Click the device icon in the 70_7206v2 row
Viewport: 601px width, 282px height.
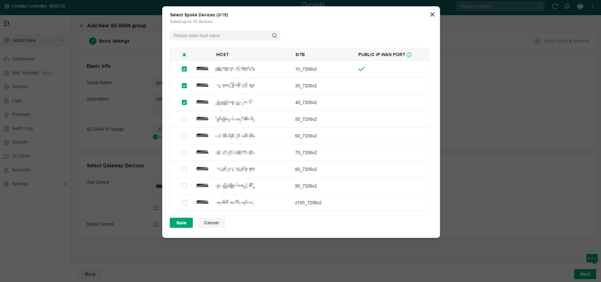202,152
